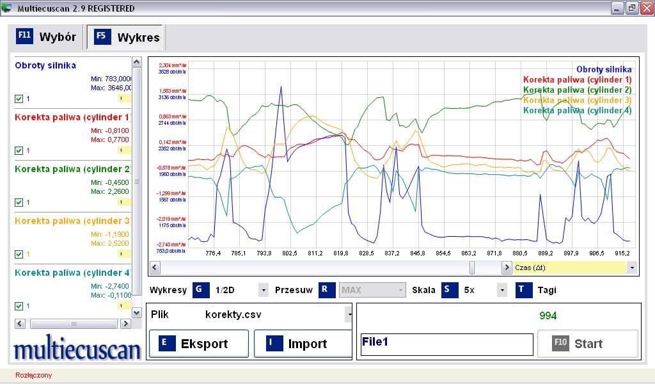Switch to the Wybór tab
Screen dimensions: 655x384
pyautogui.click(x=46, y=36)
